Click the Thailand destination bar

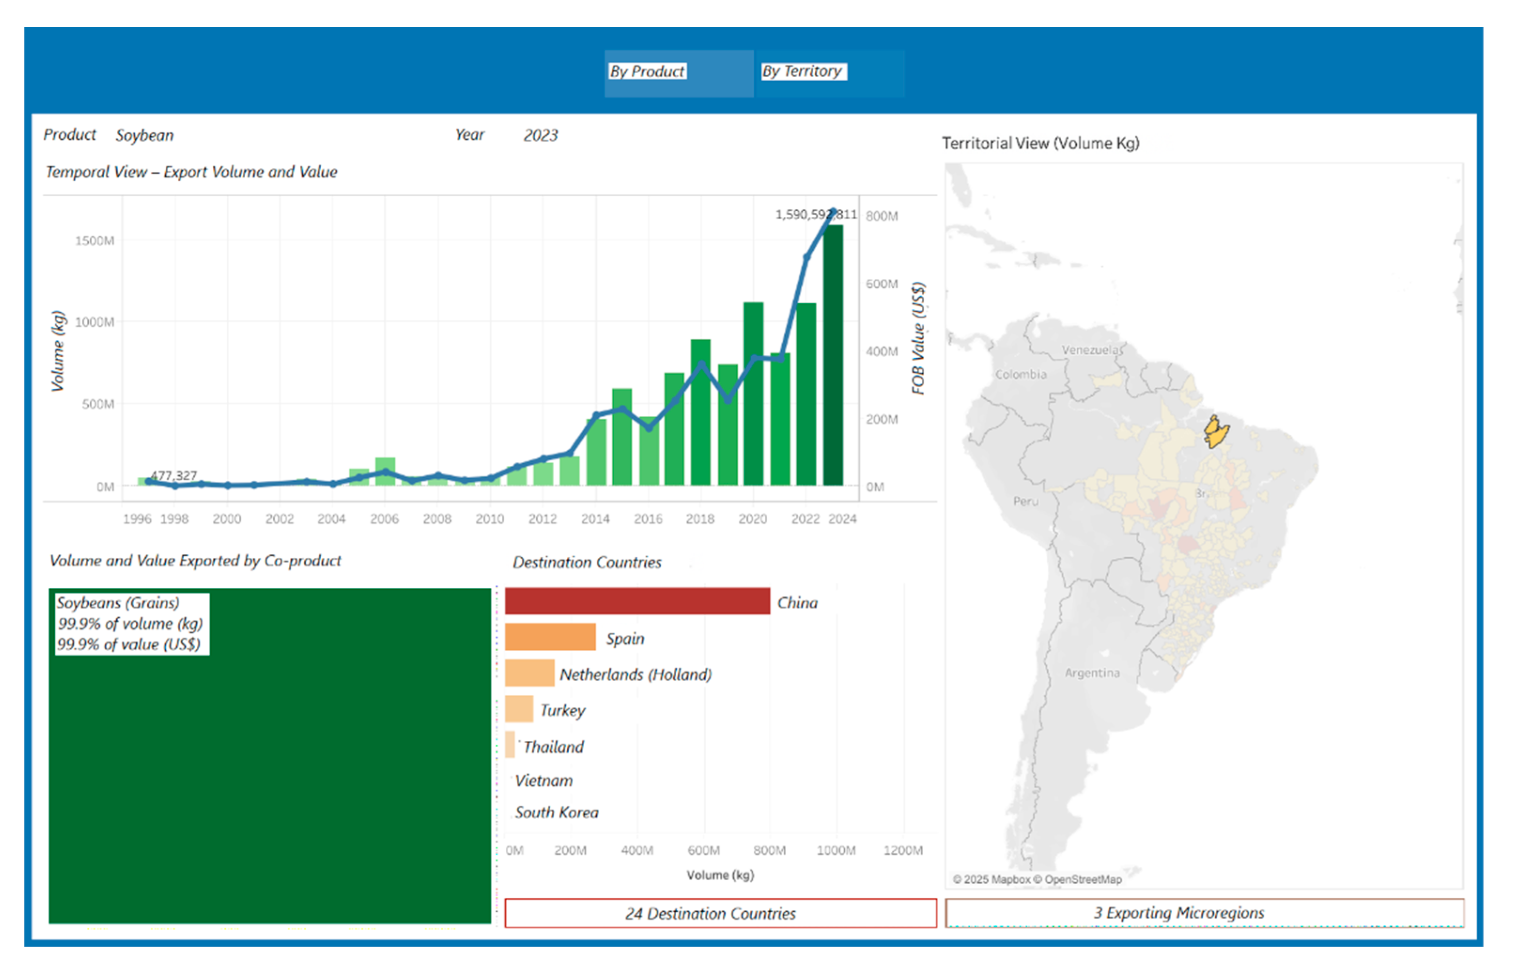pos(509,745)
